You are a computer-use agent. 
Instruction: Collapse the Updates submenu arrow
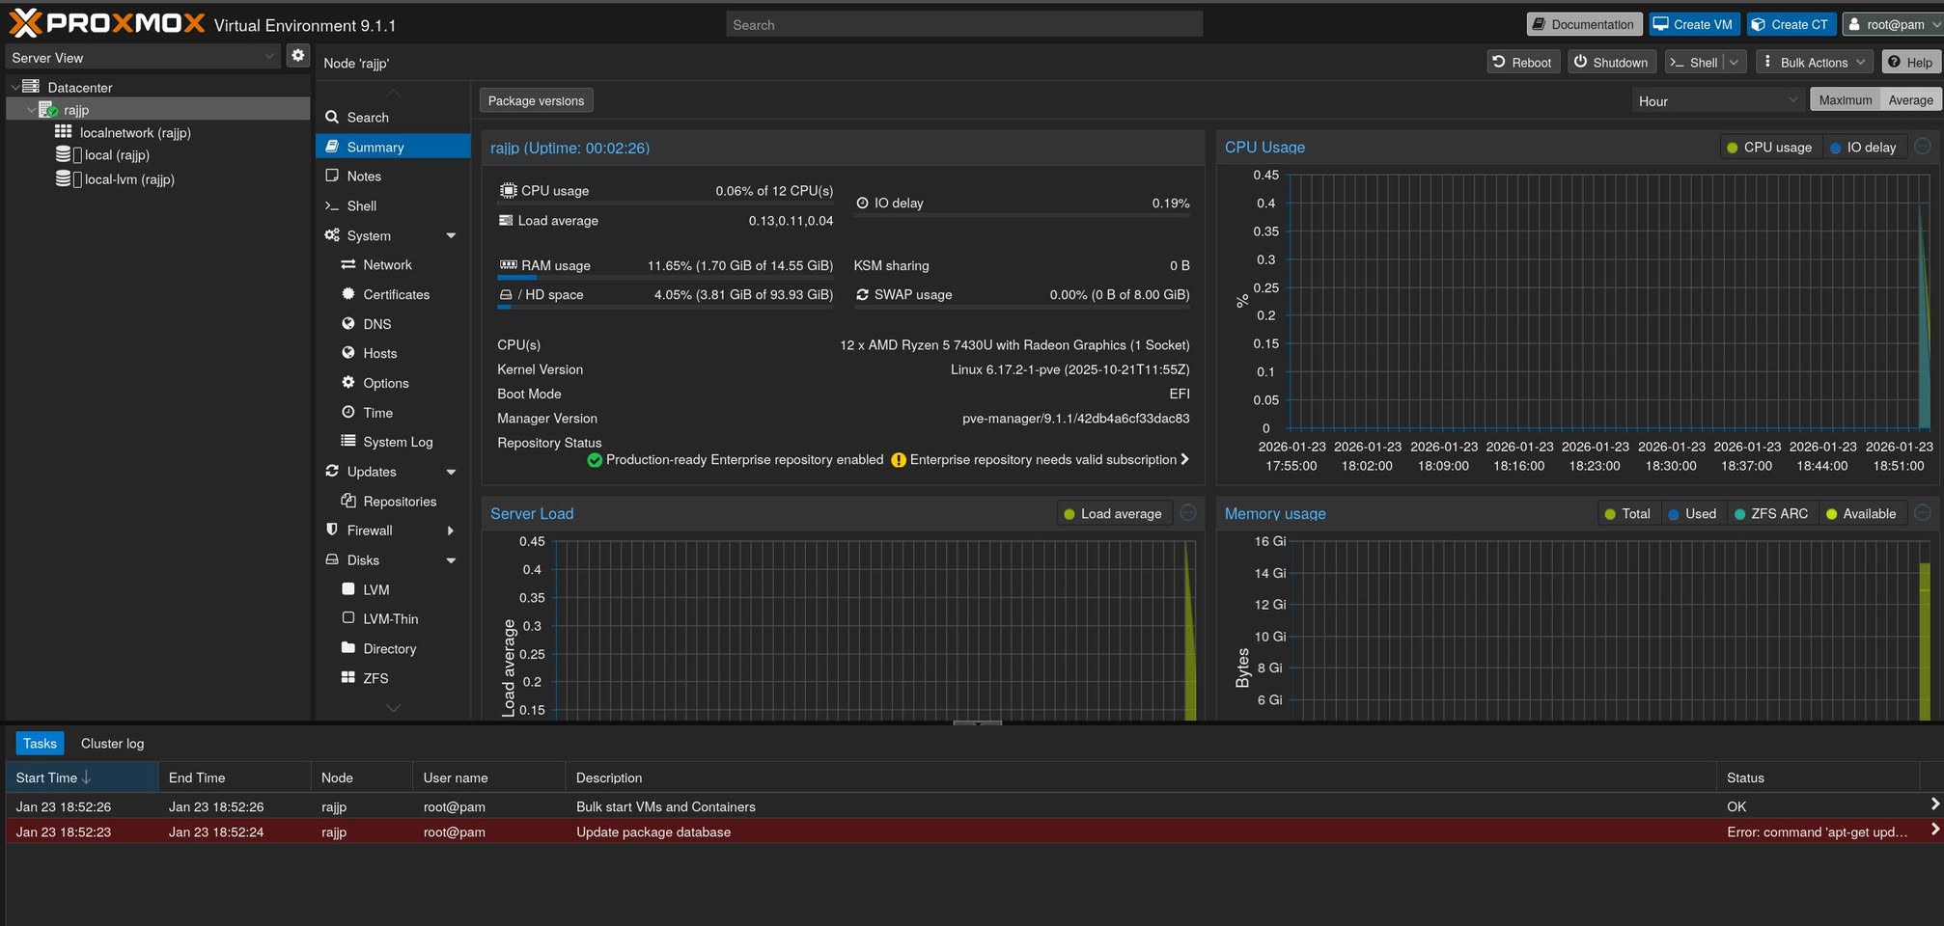(x=451, y=473)
